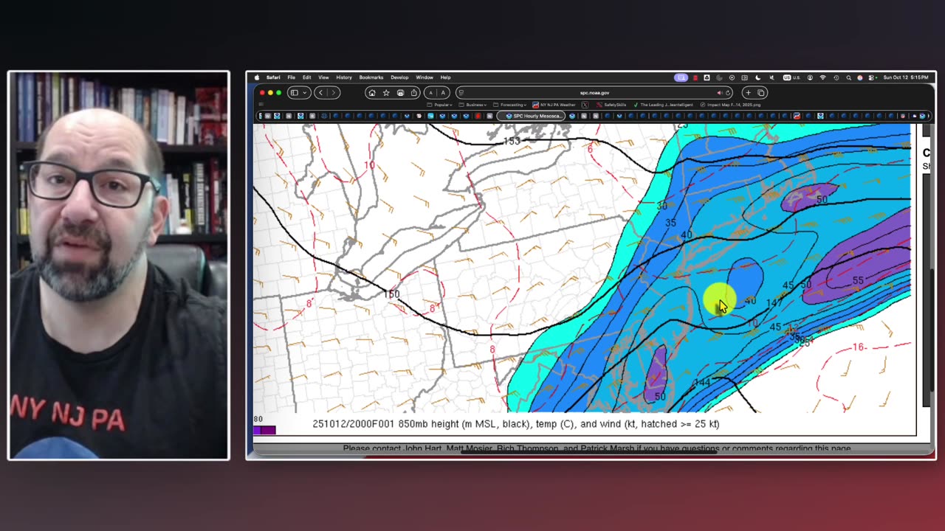Open reader page menu icon in address bar
The width and height of the screenshot is (945, 531).
pos(461,93)
